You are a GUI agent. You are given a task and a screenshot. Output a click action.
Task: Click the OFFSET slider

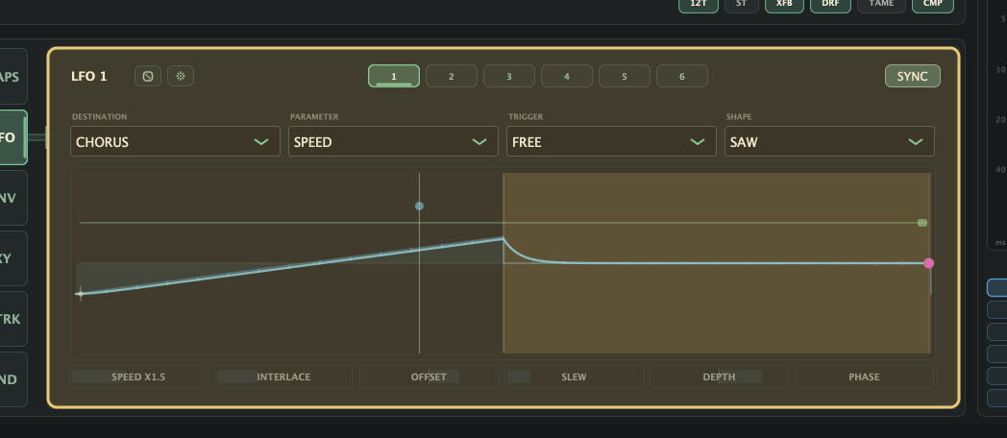coord(429,377)
